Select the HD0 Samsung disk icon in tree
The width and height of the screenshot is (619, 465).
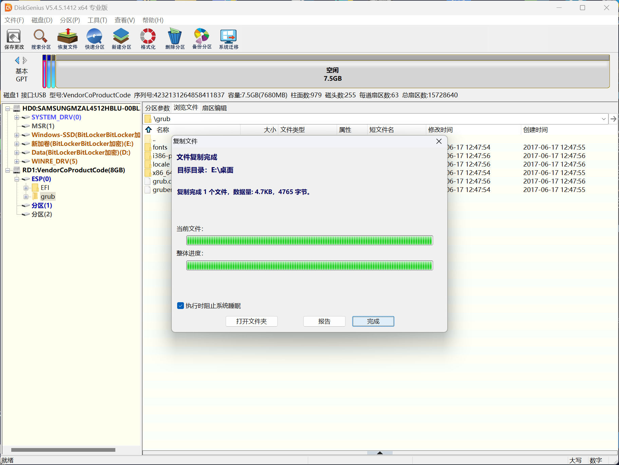coord(17,108)
